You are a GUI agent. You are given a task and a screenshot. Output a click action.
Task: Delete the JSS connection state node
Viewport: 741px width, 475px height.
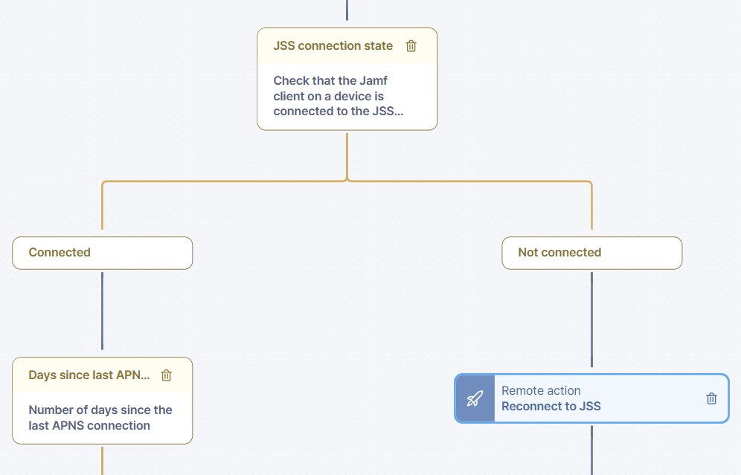pyautogui.click(x=411, y=46)
